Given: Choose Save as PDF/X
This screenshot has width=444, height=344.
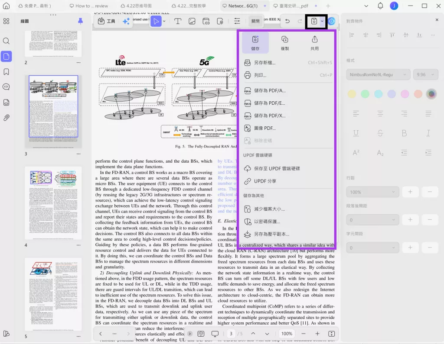Looking at the screenshot, I should tap(288, 116).
